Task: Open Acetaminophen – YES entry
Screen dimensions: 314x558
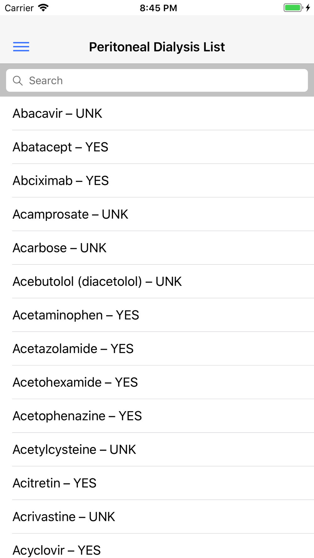Action: pos(157,315)
